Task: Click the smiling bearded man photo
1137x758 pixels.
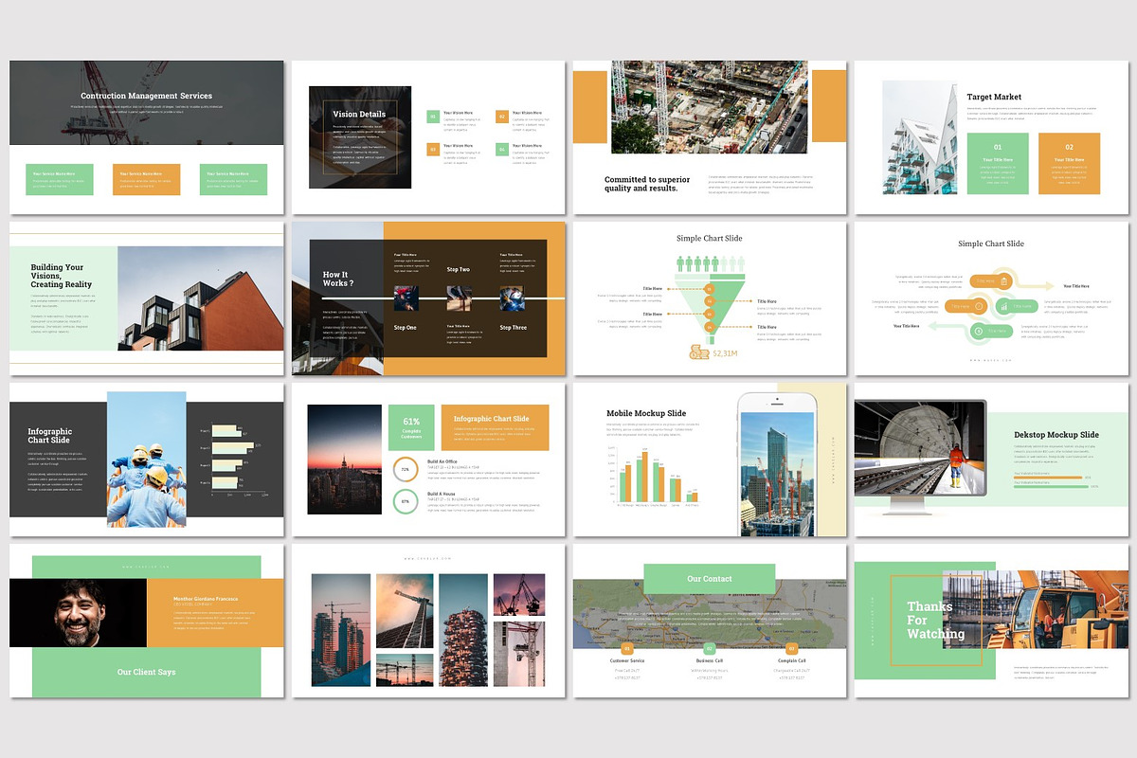Action: [x=78, y=613]
